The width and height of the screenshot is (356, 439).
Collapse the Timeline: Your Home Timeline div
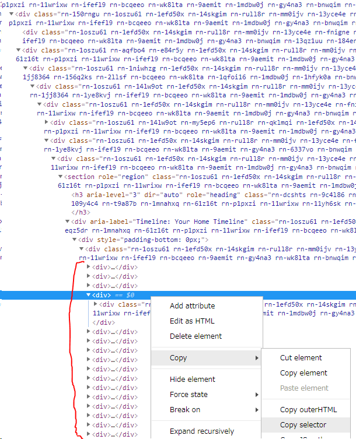pos(67,221)
